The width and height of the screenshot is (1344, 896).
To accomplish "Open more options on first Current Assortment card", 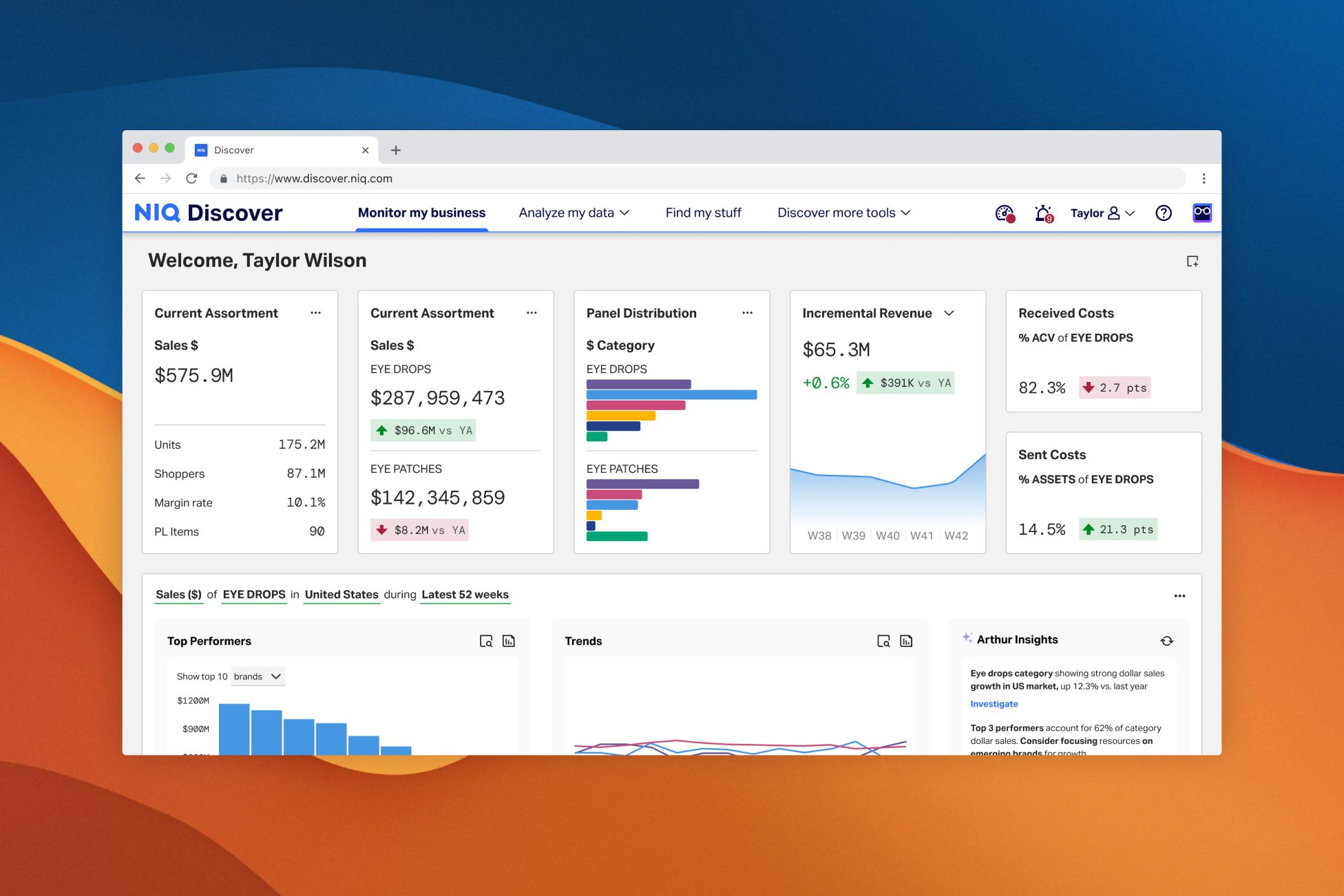I will (x=315, y=313).
